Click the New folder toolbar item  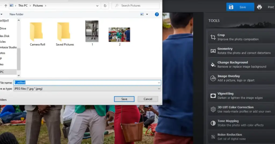(x=16, y=14)
